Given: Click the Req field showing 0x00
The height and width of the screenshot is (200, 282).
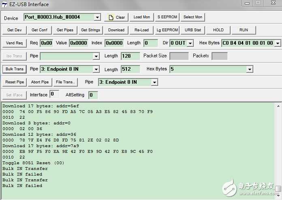Looking at the screenshot, I should click(x=47, y=43).
